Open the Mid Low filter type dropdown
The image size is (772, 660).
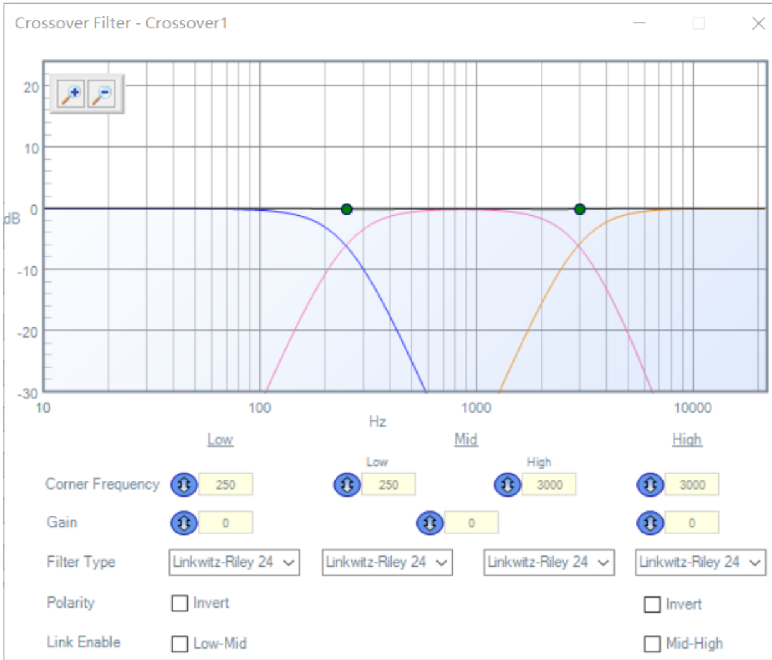tap(387, 562)
